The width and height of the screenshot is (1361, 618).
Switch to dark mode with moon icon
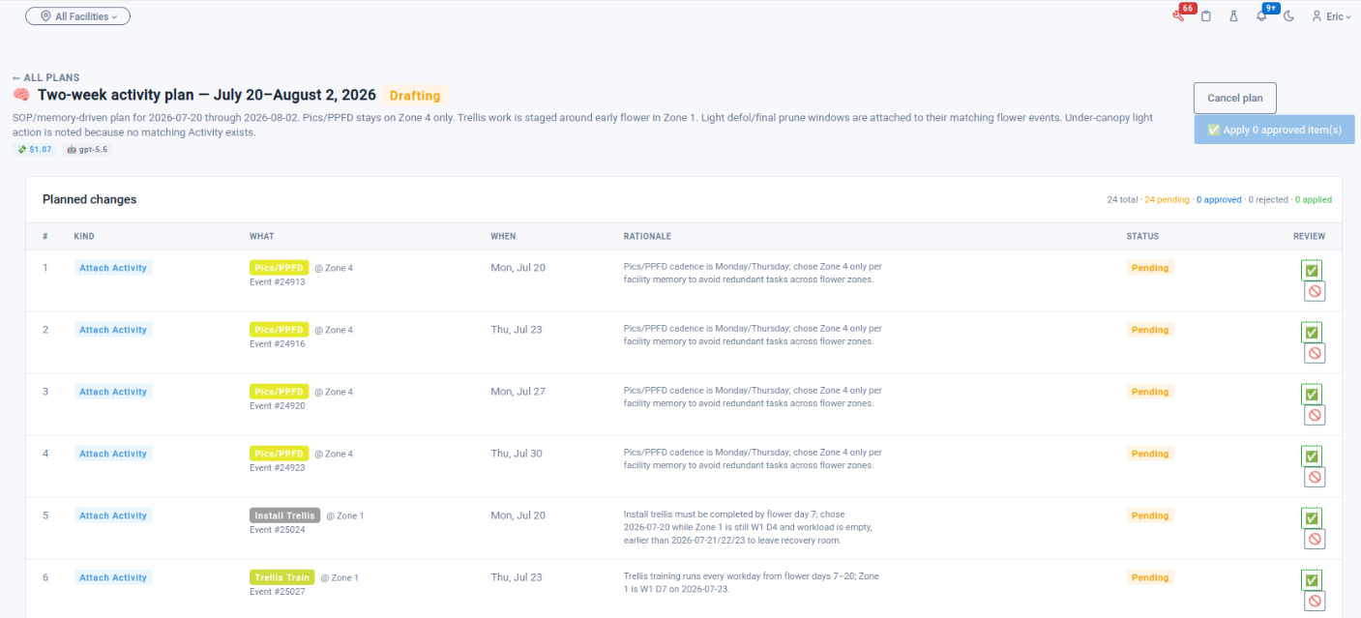pos(1288,16)
